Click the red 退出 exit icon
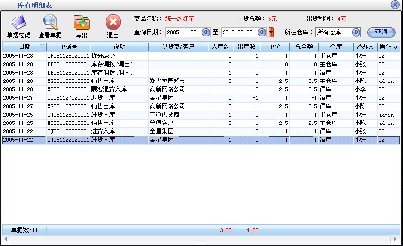403x246 pixels. click(113, 23)
